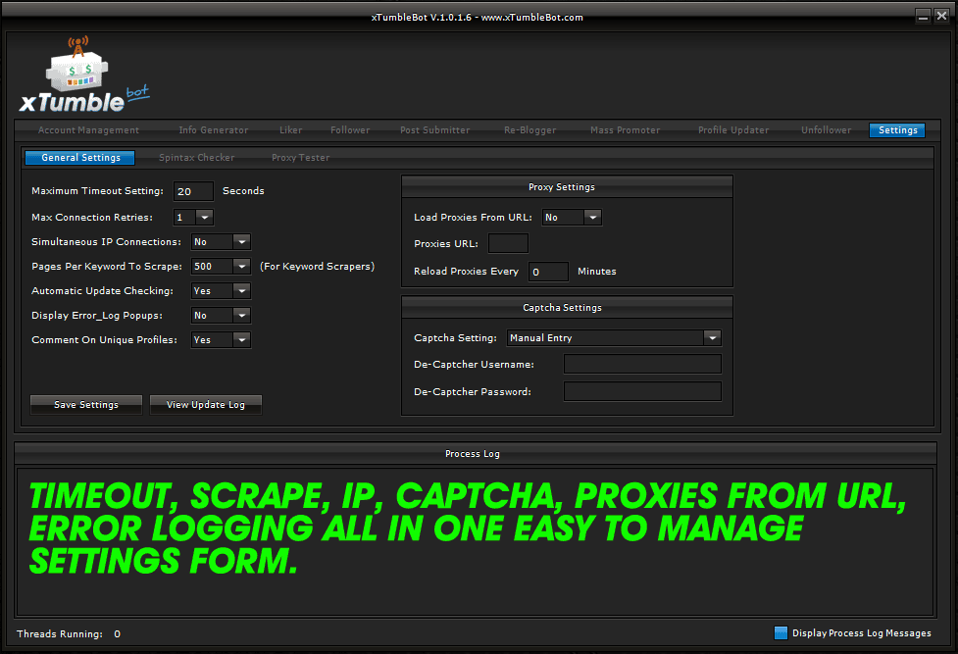Switch to the Info Generator tab
958x654 pixels.
click(x=213, y=130)
